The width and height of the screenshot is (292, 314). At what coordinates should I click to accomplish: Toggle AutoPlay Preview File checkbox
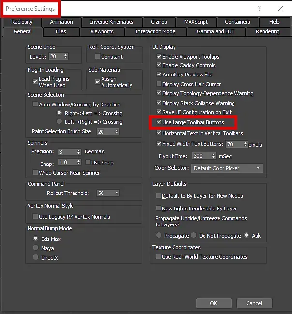[159, 74]
